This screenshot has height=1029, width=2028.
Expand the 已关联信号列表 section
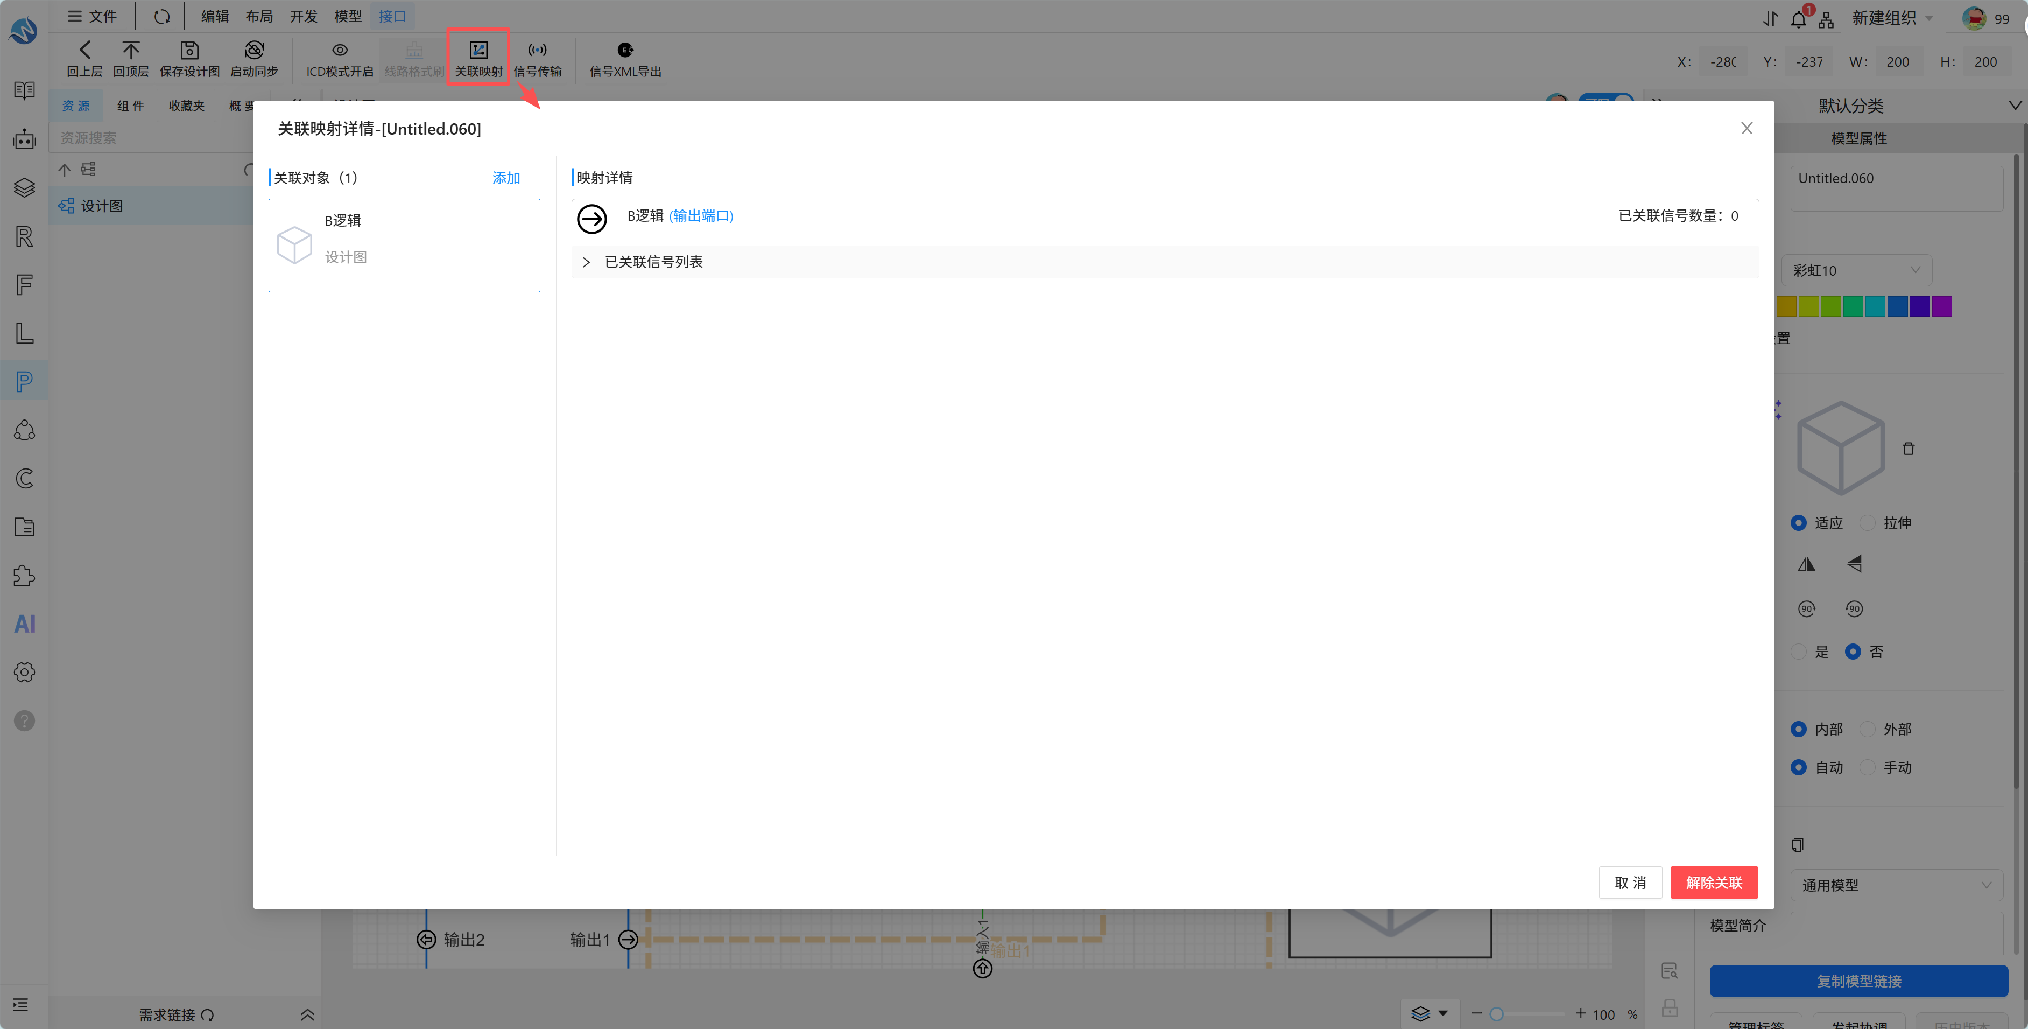tap(586, 262)
